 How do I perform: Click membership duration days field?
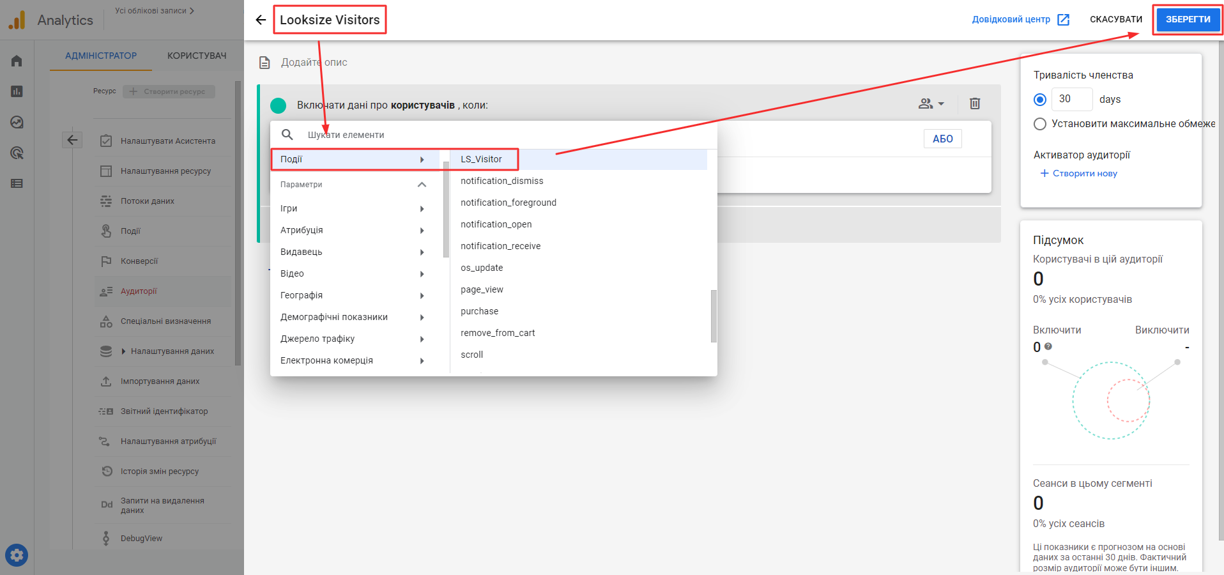(1071, 99)
